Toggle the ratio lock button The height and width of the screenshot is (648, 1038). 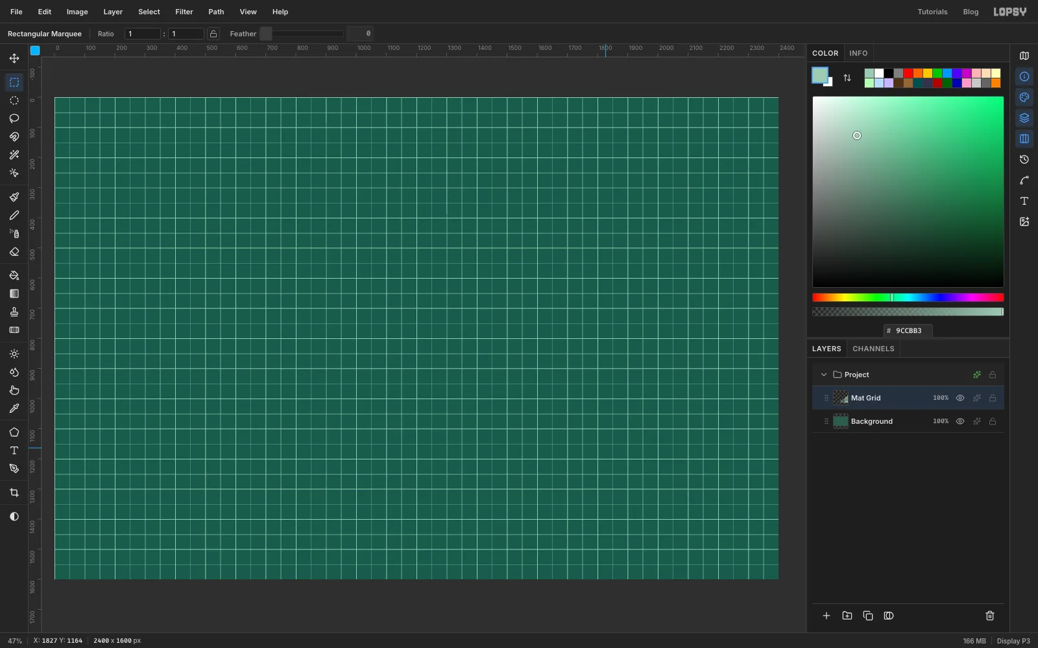pyautogui.click(x=213, y=34)
